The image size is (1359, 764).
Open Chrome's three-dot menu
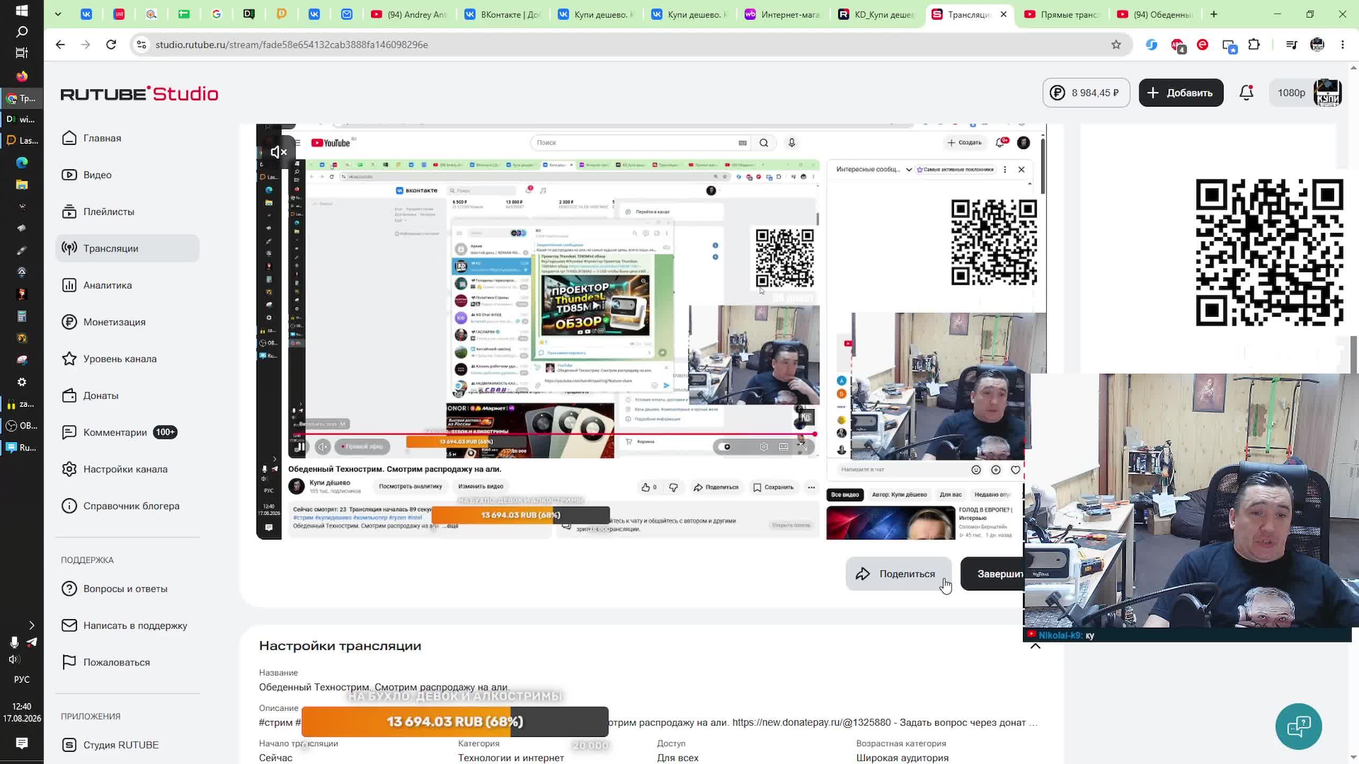(1343, 45)
